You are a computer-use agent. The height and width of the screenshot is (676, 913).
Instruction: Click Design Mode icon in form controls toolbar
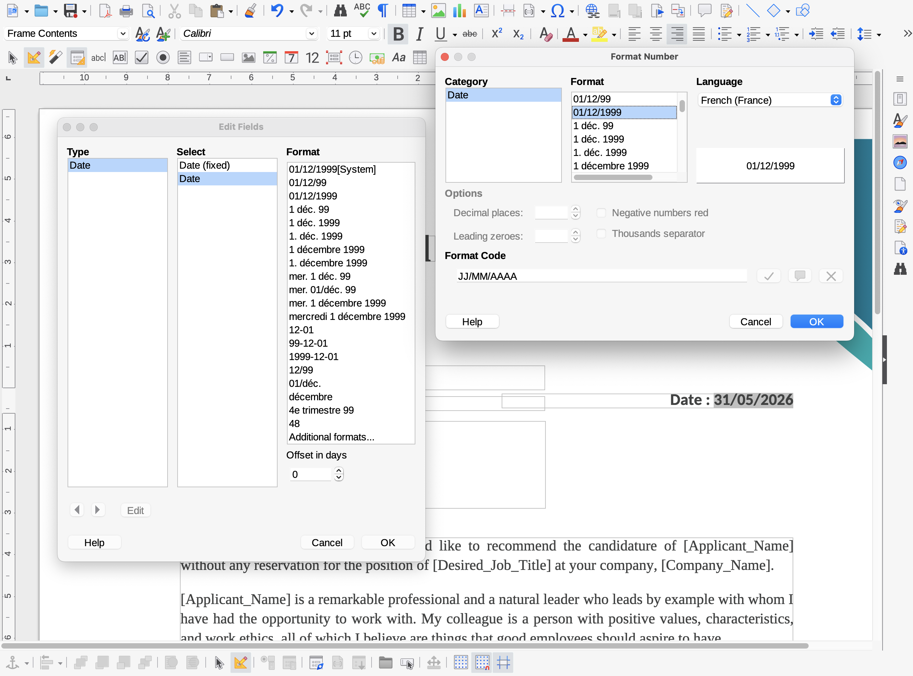pyautogui.click(x=34, y=58)
